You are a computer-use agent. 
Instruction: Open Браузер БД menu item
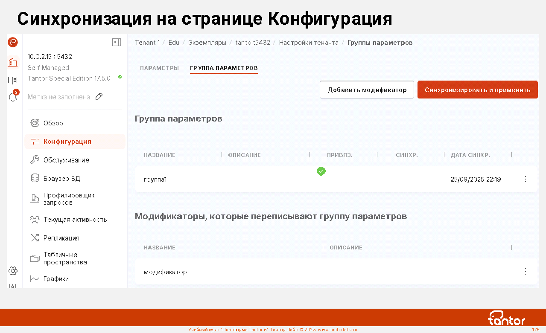click(x=61, y=179)
